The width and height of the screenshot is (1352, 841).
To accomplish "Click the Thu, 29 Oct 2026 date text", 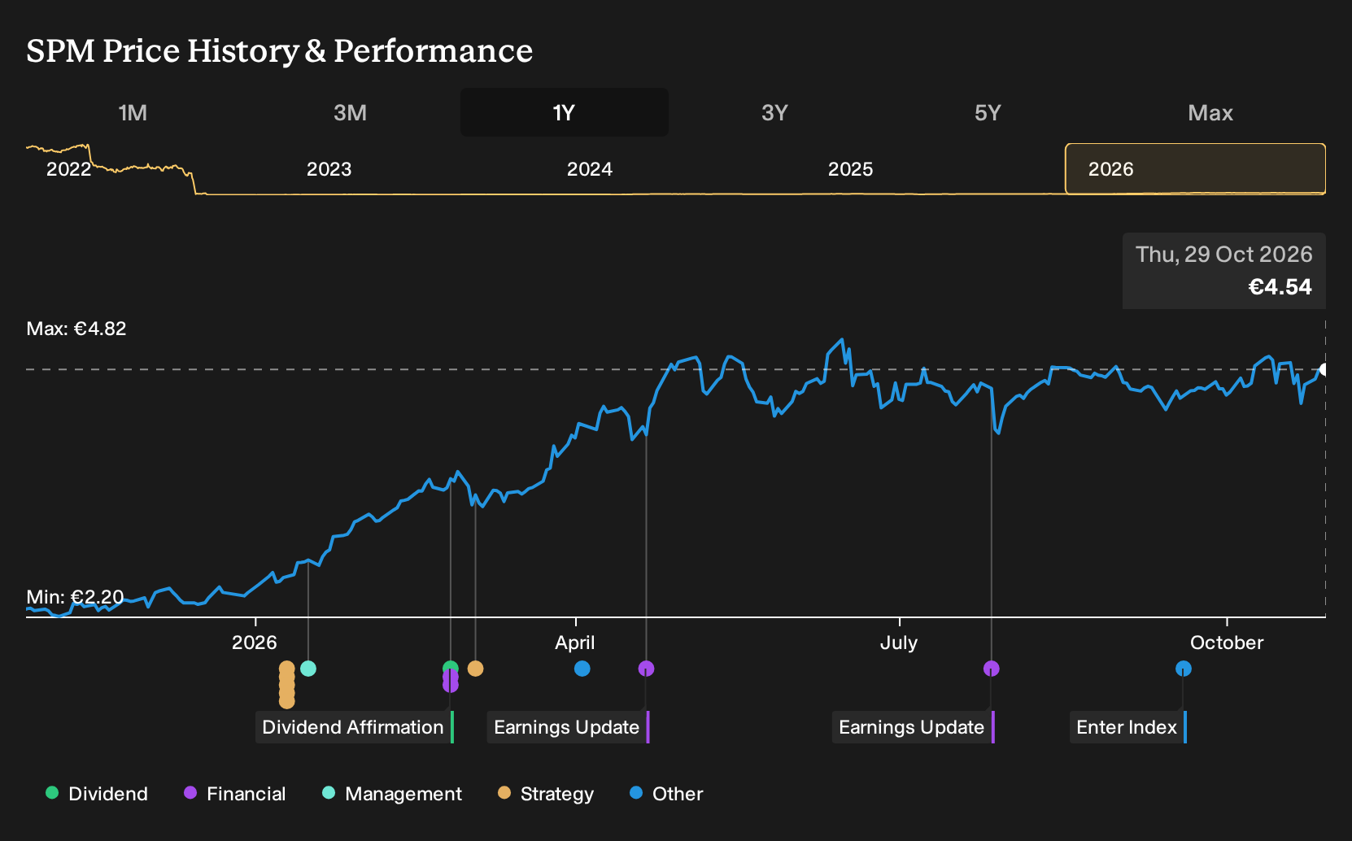I will [x=1223, y=255].
